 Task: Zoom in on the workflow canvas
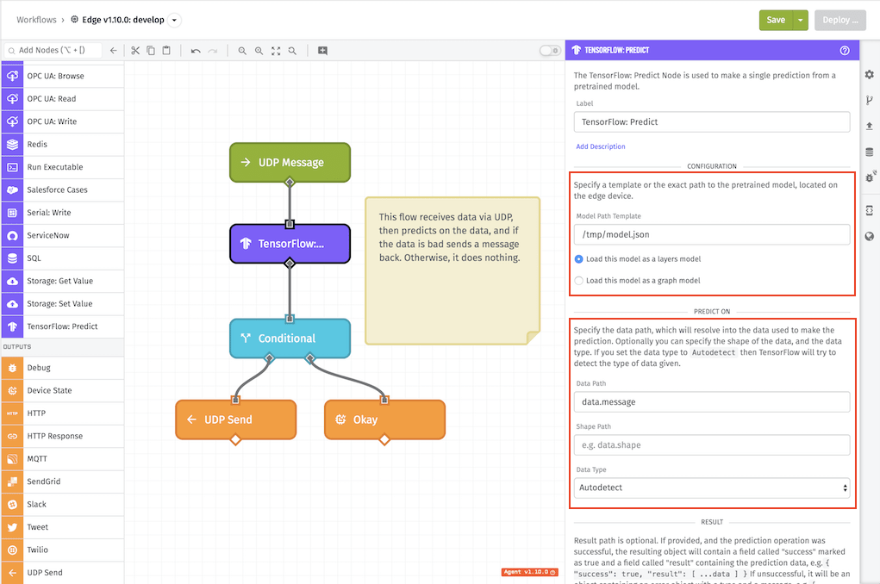259,51
